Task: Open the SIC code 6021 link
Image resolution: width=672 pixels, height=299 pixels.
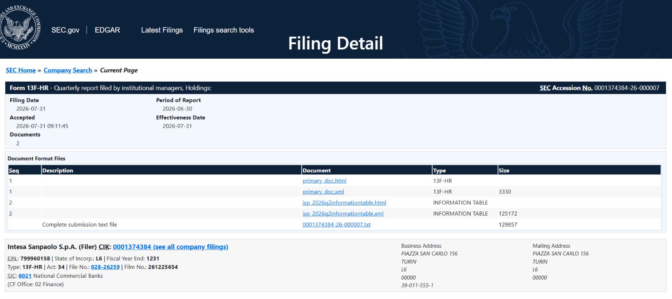Action: point(25,276)
